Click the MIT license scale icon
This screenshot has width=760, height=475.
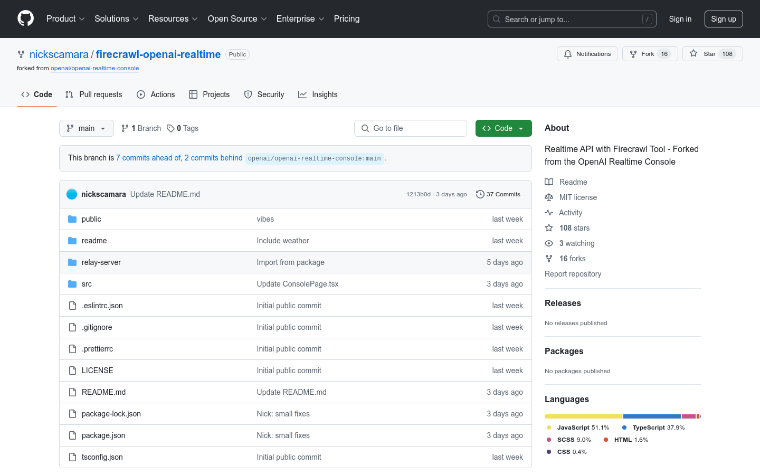click(549, 197)
